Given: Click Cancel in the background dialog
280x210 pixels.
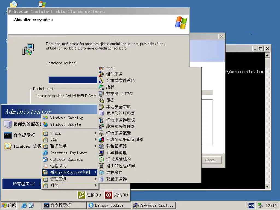Looking at the screenshot, I should 210,160.
